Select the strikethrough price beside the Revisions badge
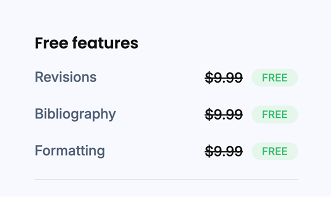 (224, 78)
